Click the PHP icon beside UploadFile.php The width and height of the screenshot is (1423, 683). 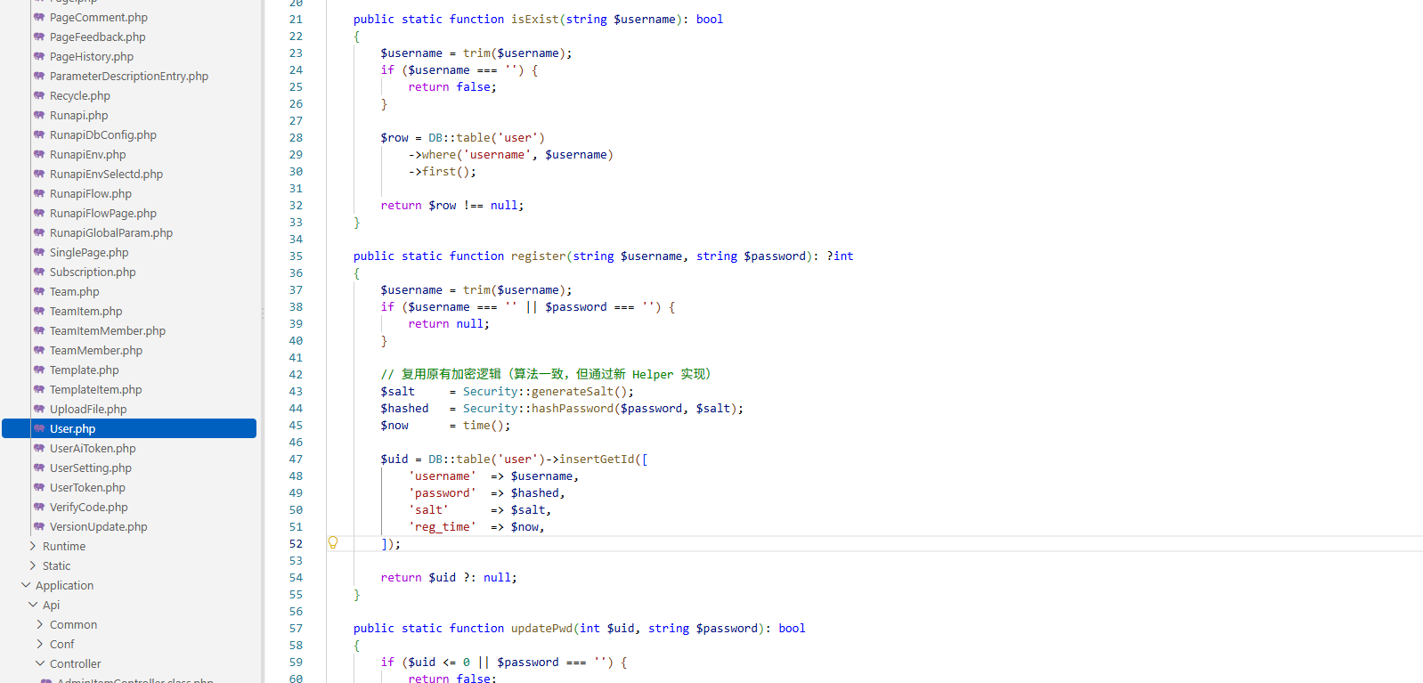point(39,409)
